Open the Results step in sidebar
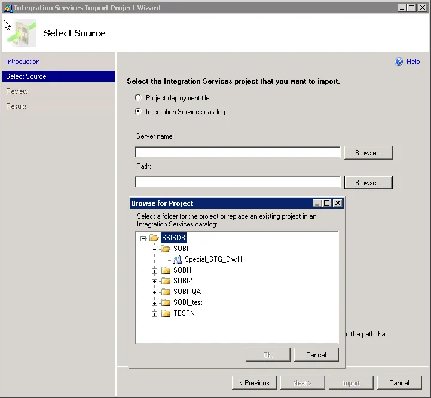The height and width of the screenshot is (398, 431). [x=17, y=106]
